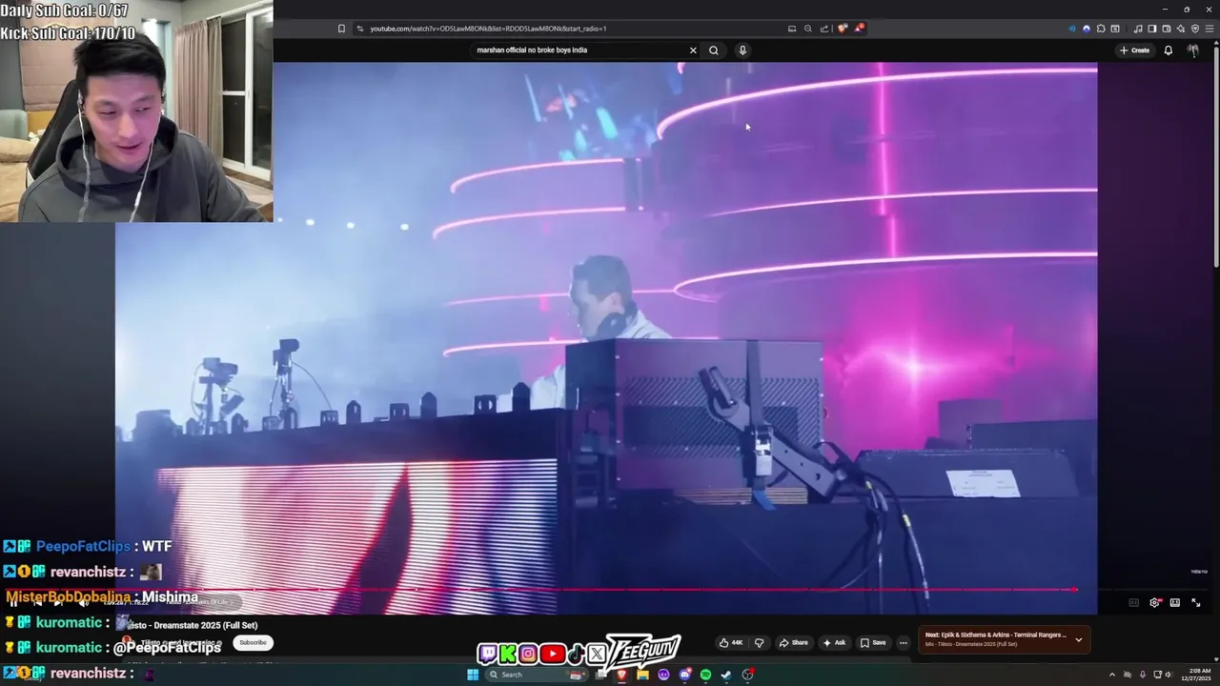Start voice search with microphone icon
This screenshot has height=686, width=1220.
[x=742, y=50]
